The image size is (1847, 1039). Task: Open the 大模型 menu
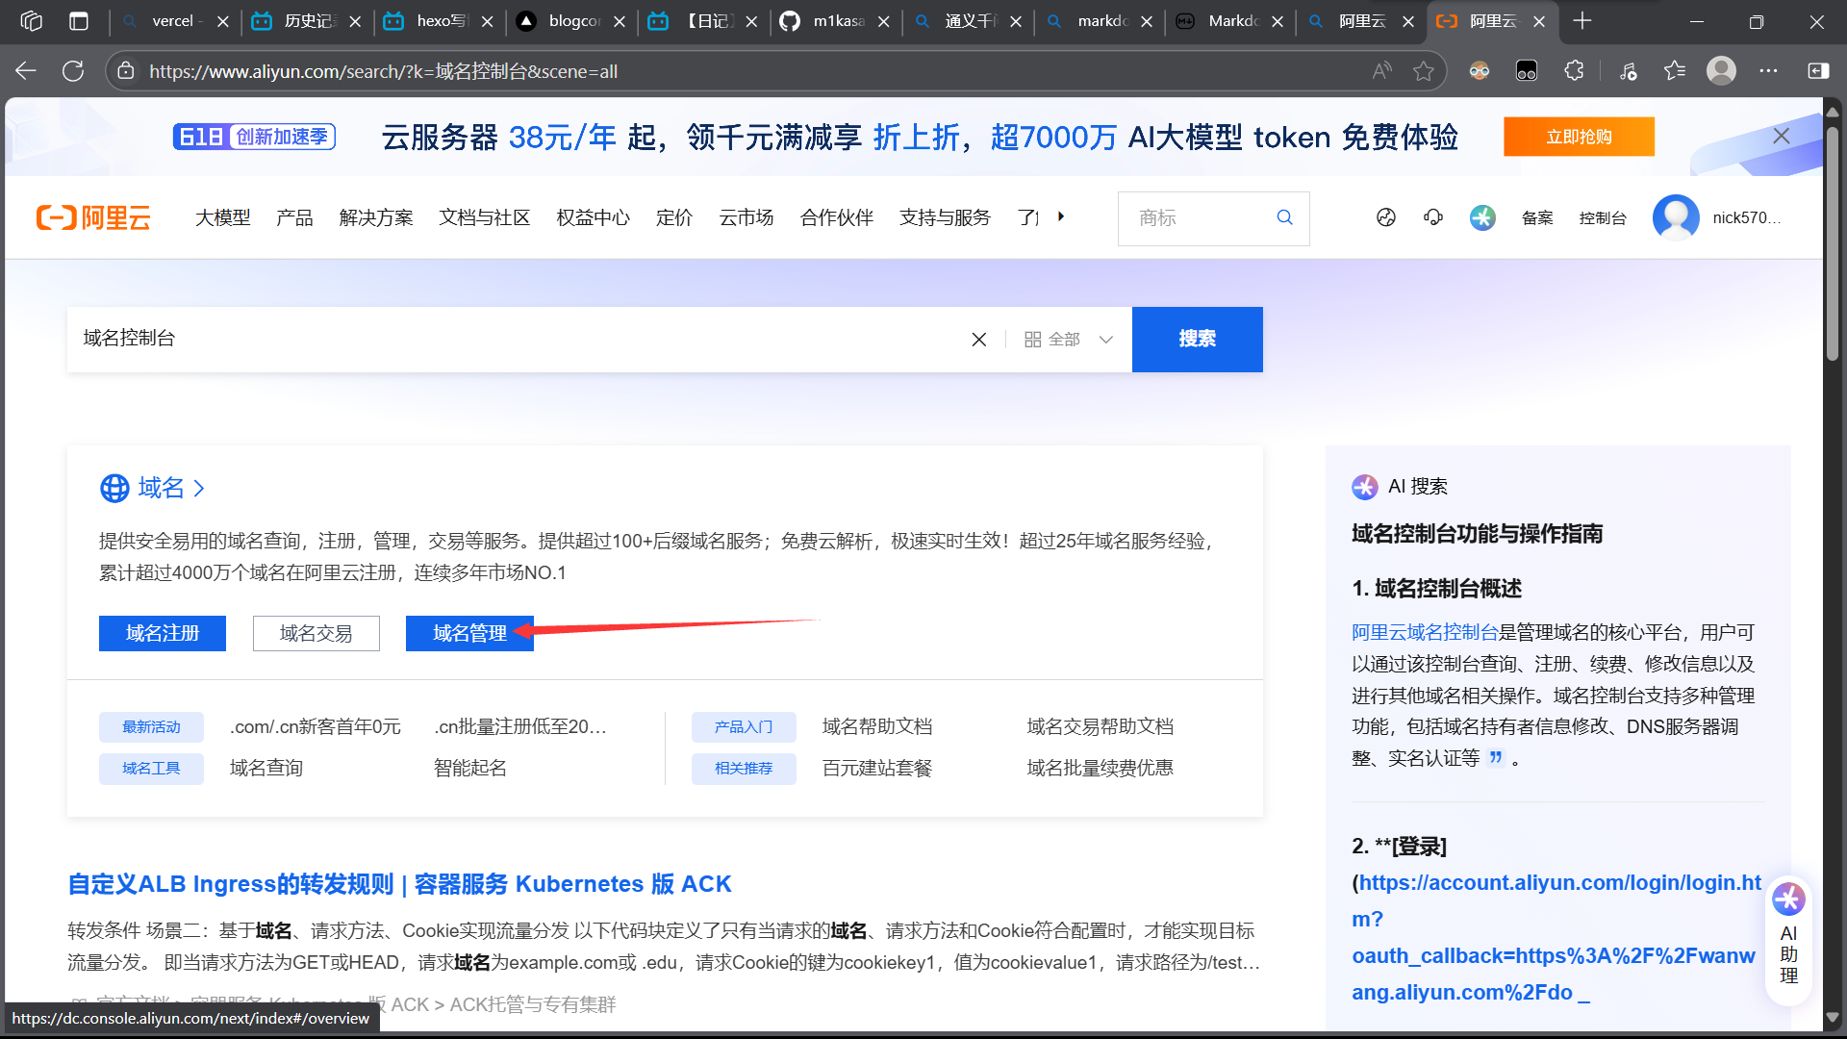(x=222, y=217)
